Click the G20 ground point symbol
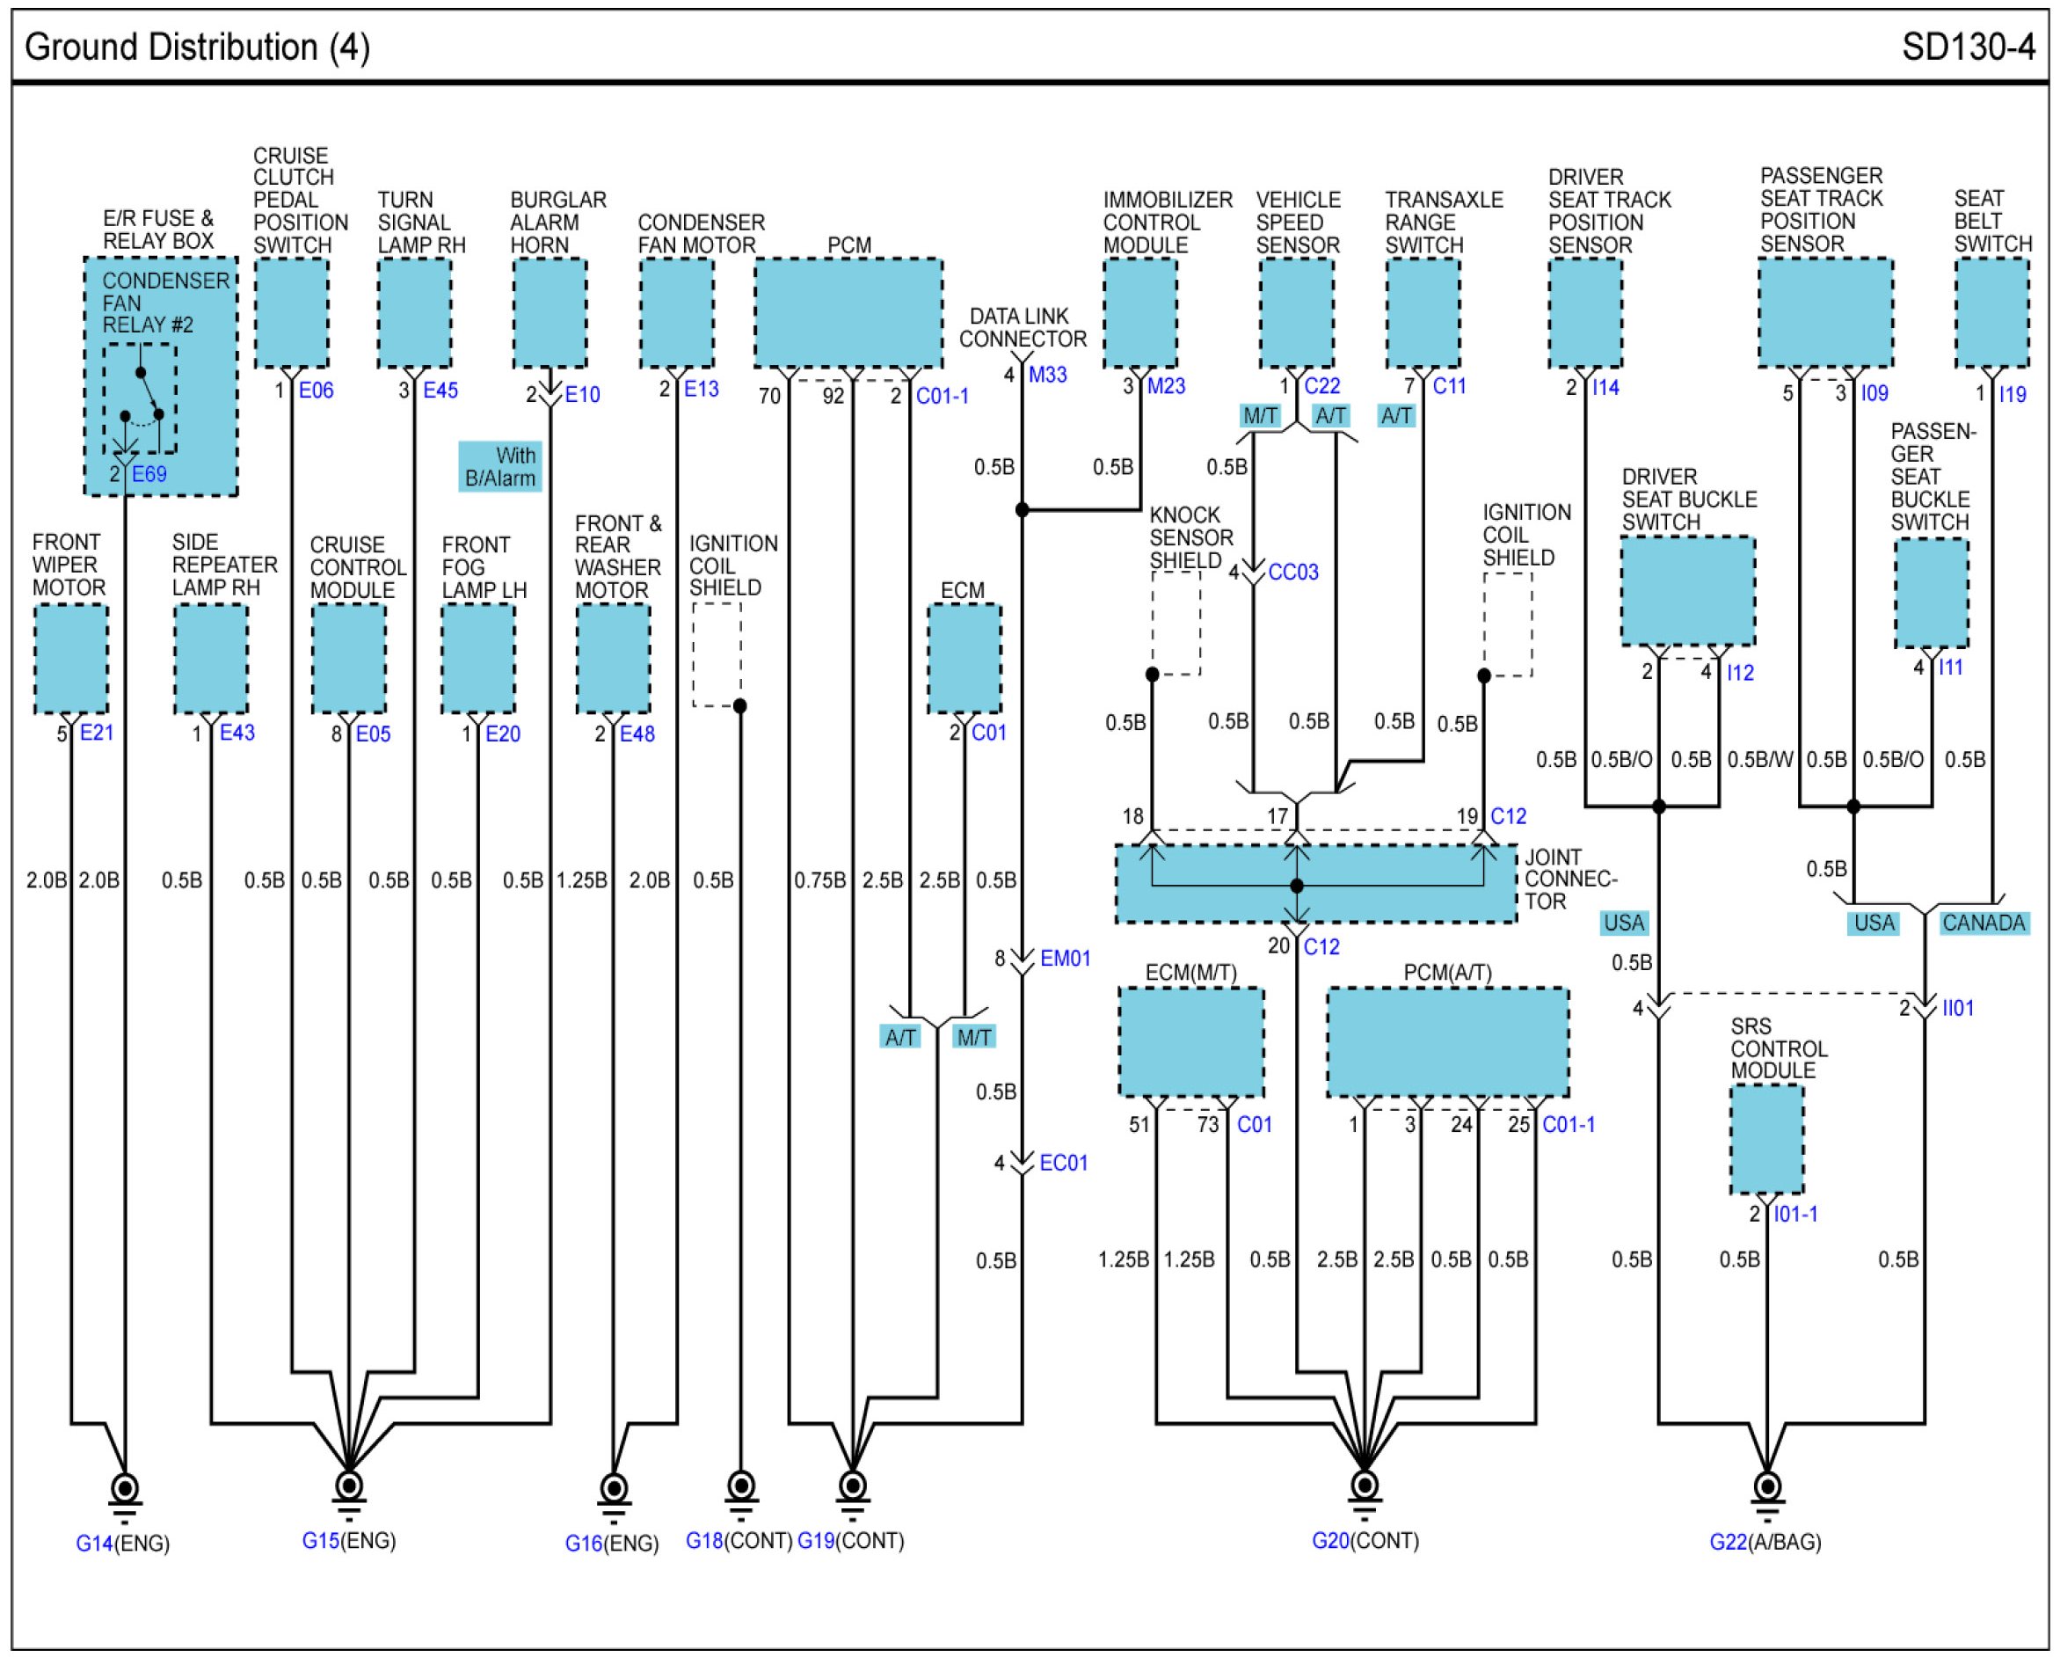 (x=1365, y=1486)
